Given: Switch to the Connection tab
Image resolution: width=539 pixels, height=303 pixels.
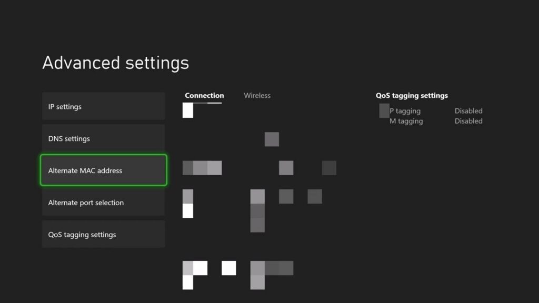Looking at the screenshot, I should pyautogui.click(x=204, y=96).
